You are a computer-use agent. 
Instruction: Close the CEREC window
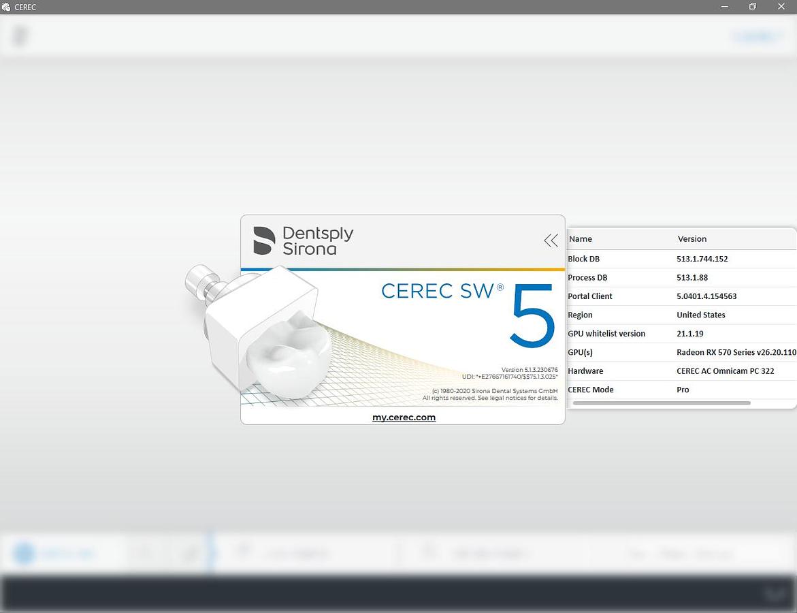coord(781,7)
